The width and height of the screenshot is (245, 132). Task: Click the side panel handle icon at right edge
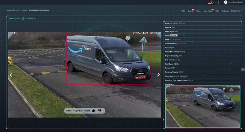pos(243,70)
